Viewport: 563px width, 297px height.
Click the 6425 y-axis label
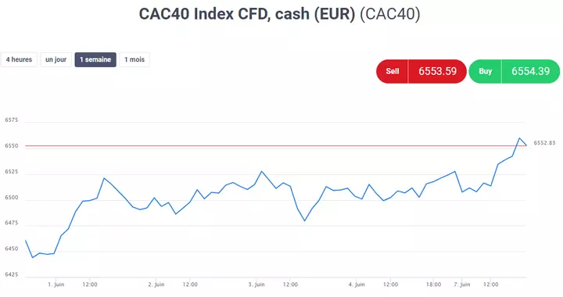pos(11,275)
